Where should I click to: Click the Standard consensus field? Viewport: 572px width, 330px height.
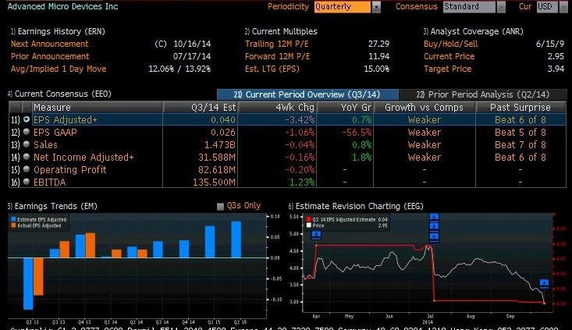(469, 7)
